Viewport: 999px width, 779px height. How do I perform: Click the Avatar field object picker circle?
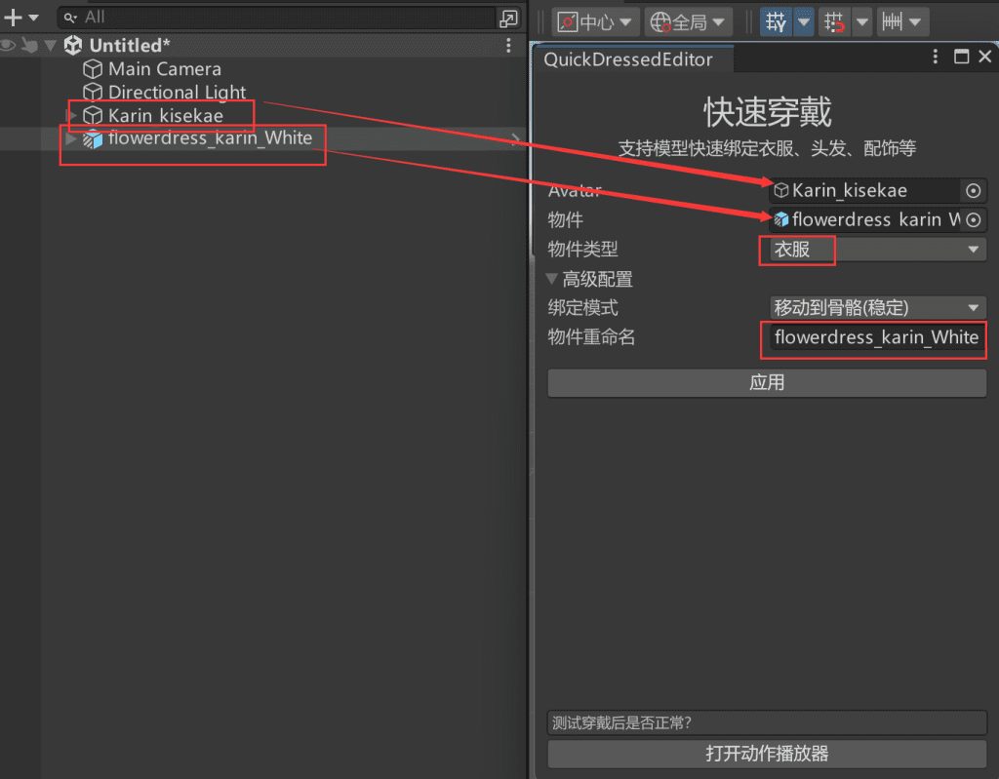(x=973, y=191)
